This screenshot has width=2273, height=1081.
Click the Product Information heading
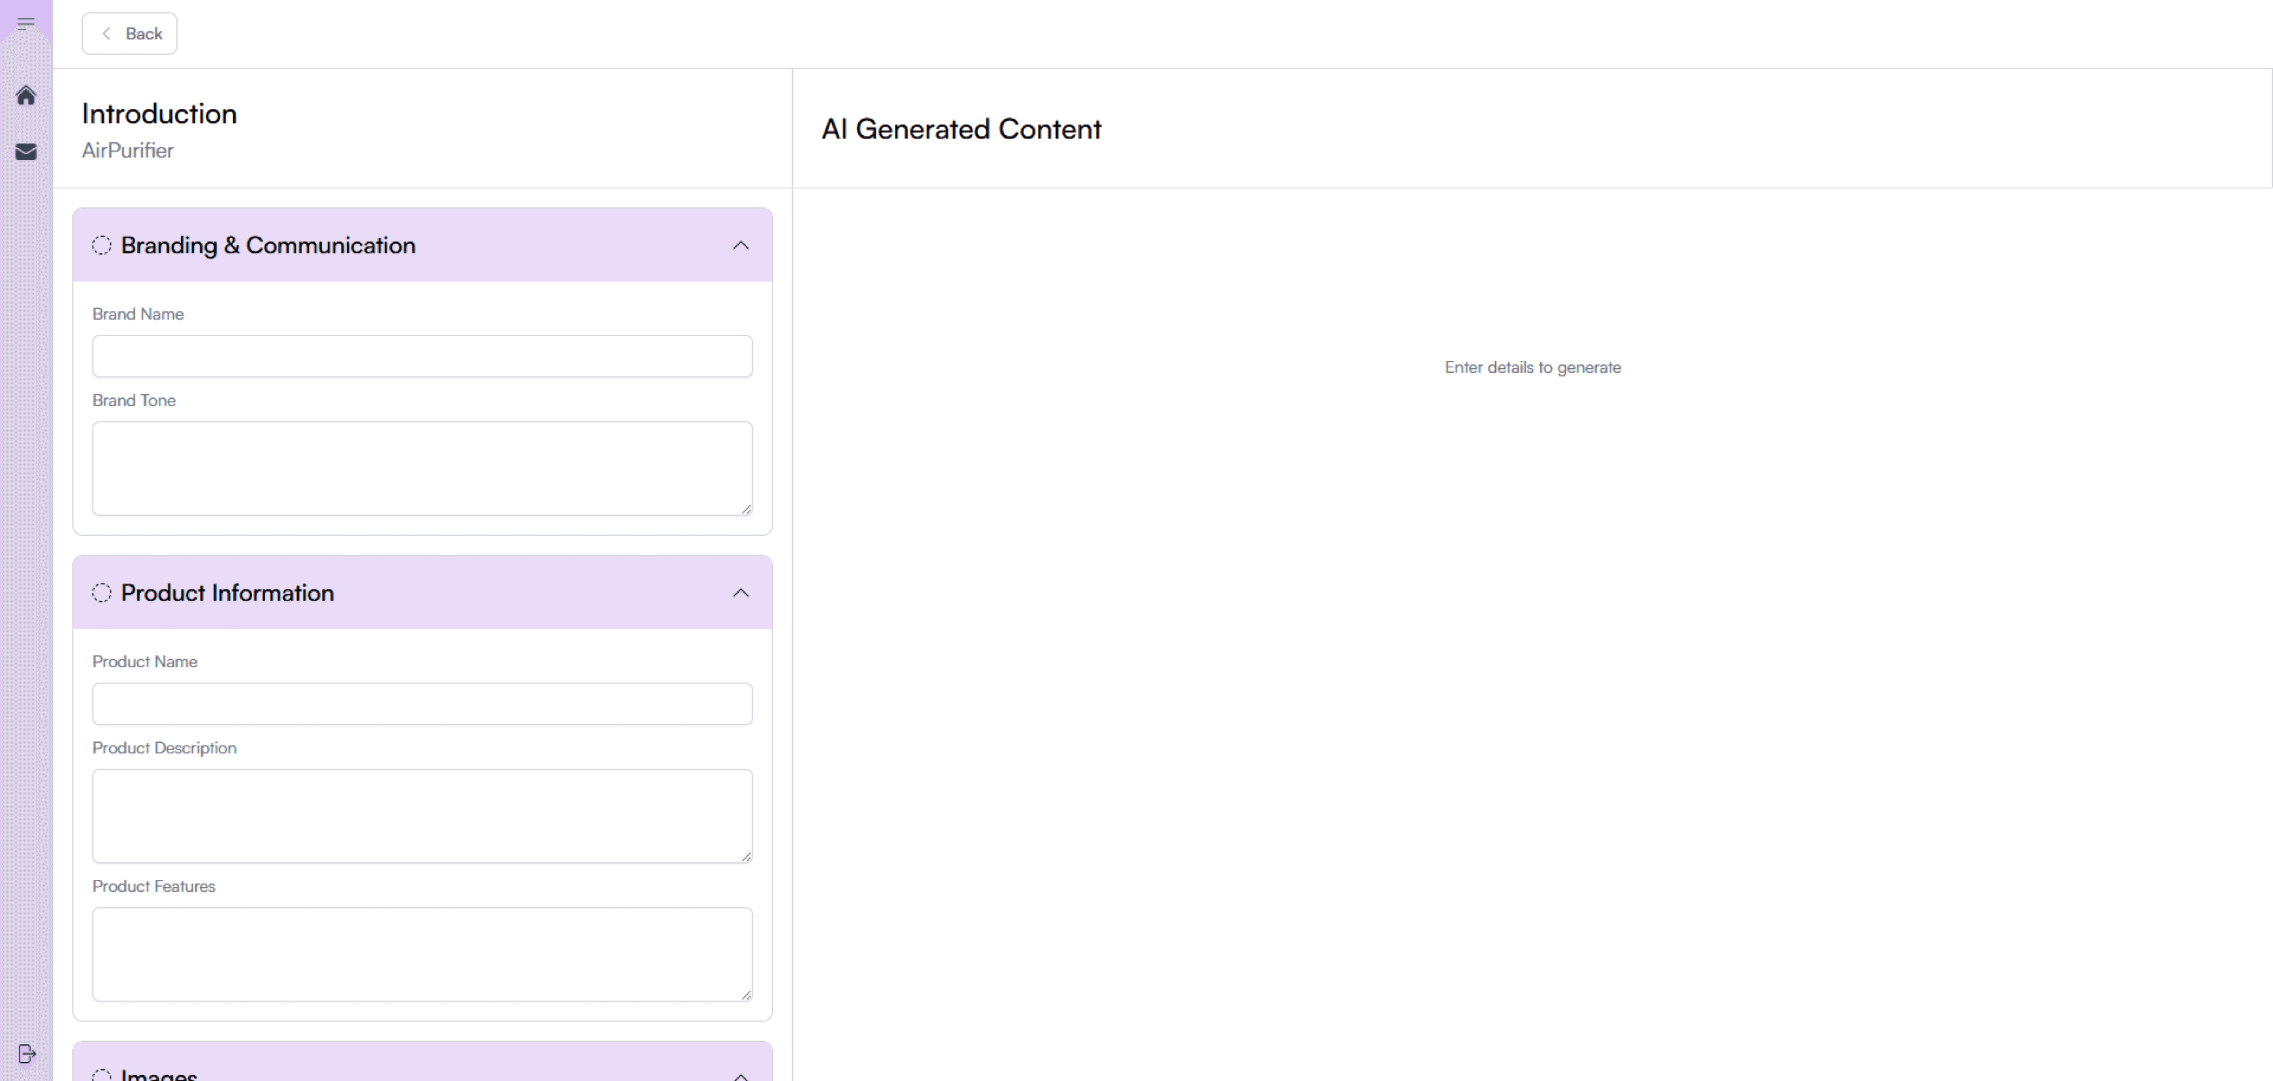tap(228, 593)
